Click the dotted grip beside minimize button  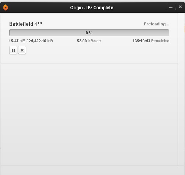click(166, 7)
